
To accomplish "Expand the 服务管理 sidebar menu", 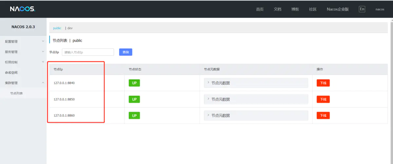I will tap(23, 52).
